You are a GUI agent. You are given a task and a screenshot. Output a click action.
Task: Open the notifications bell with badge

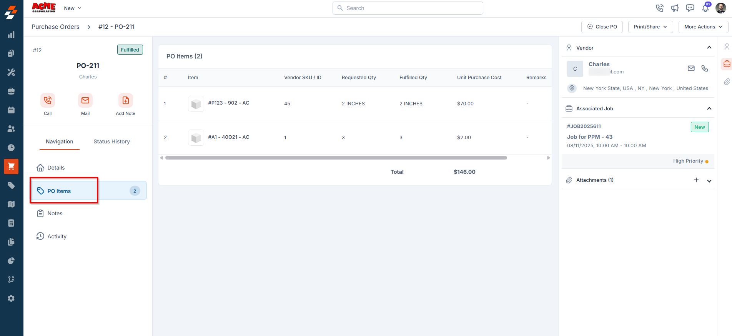tap(706, 8)
